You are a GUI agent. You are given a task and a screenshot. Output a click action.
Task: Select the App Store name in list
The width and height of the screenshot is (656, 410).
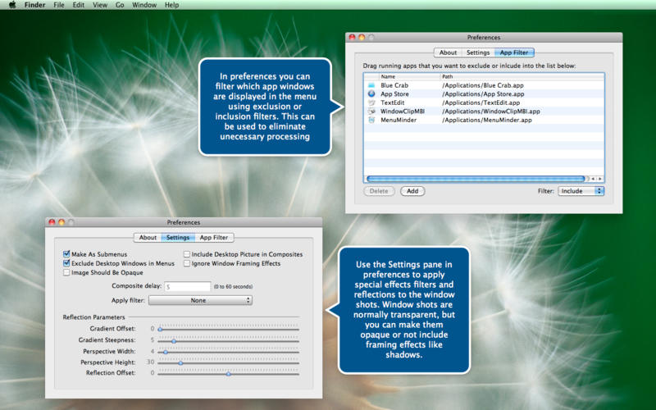[394, 93]
